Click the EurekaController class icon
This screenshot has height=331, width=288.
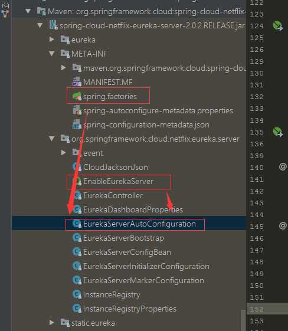77,195
